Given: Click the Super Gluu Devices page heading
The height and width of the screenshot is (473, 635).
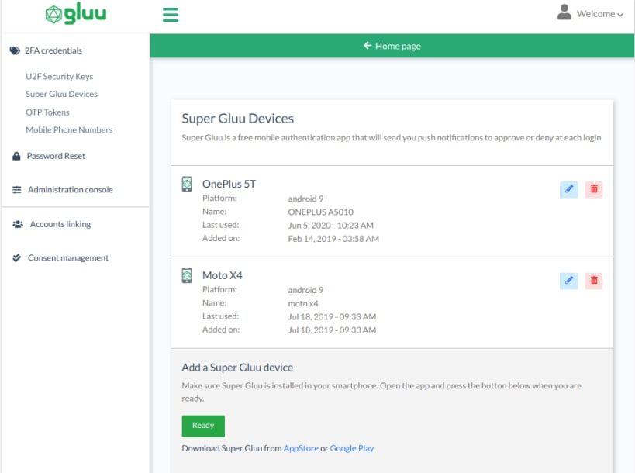Looking at the screenshot, I should [x=238, y=118].
